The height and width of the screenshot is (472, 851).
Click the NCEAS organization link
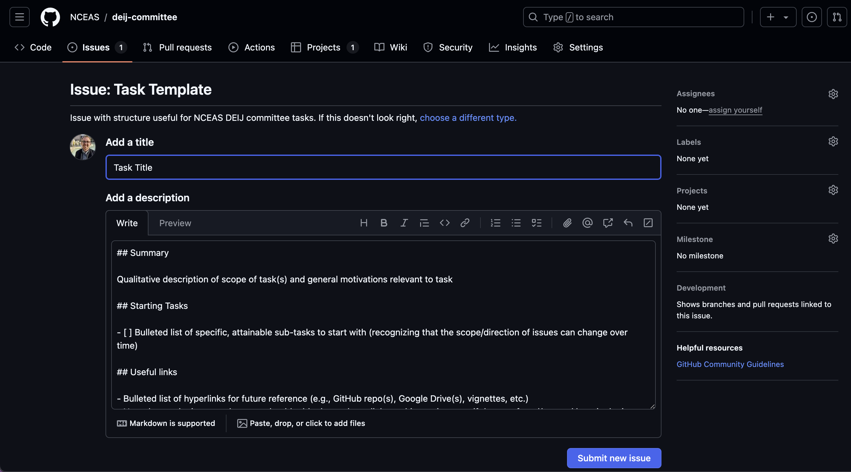pyautogui.click(x=85, y=17)
